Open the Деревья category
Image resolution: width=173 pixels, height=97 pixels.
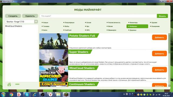(133, 30)
